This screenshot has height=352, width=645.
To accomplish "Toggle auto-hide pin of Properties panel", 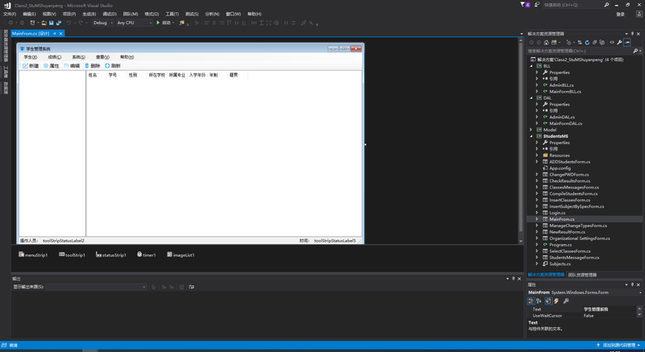I will [632, 284].
